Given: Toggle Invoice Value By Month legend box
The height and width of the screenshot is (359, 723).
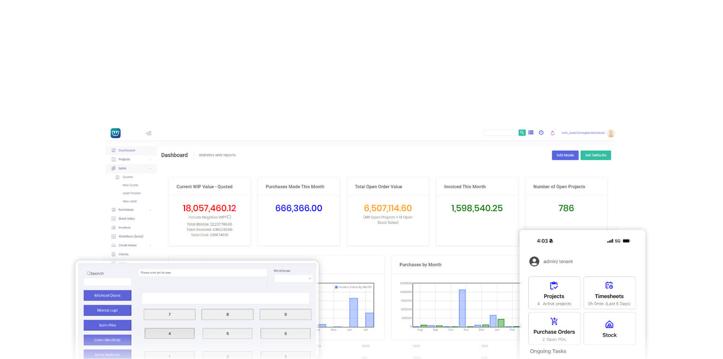Looking at the screenshot, I should tap(337, 287).
